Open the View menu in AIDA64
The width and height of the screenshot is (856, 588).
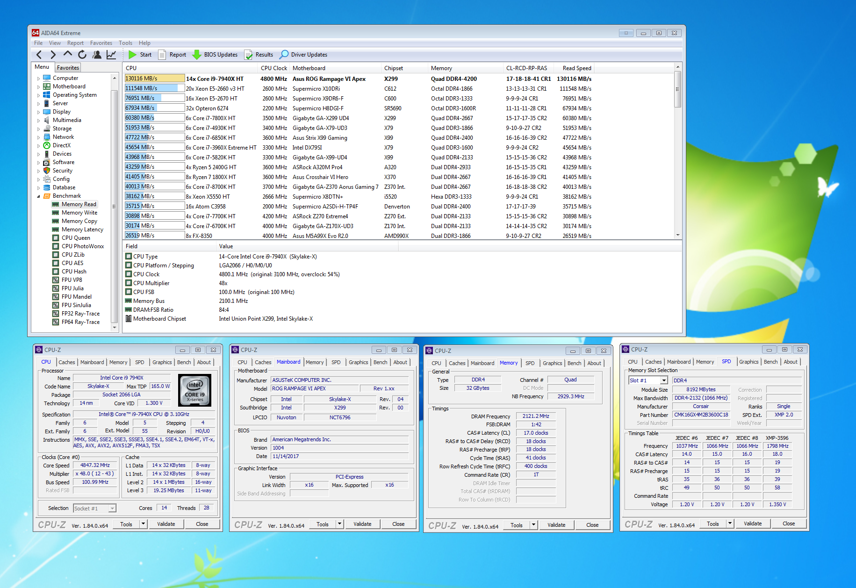[x=55, y=43]
